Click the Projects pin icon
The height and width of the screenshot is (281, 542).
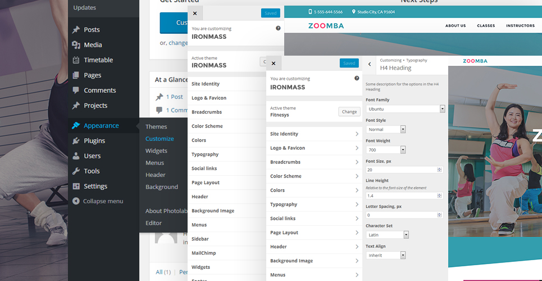(x=76, y=106)
